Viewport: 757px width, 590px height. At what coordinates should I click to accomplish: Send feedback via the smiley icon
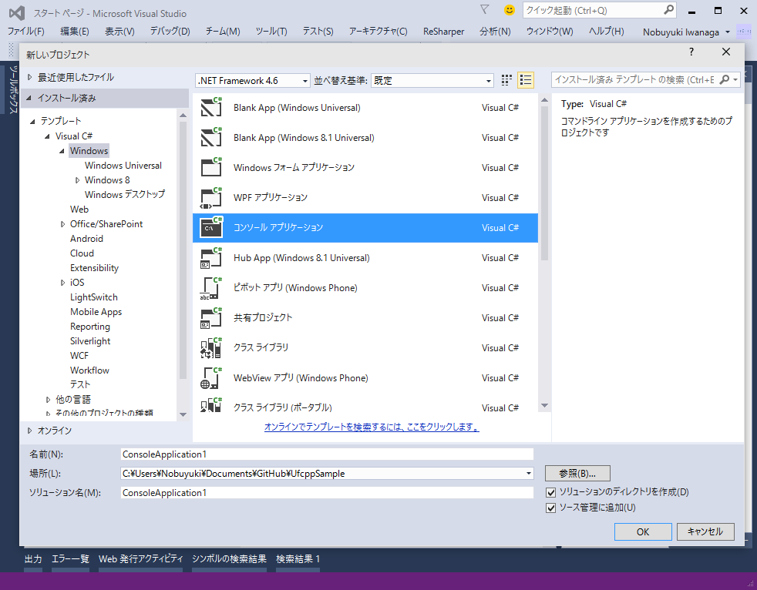click(x=509, y=10)
